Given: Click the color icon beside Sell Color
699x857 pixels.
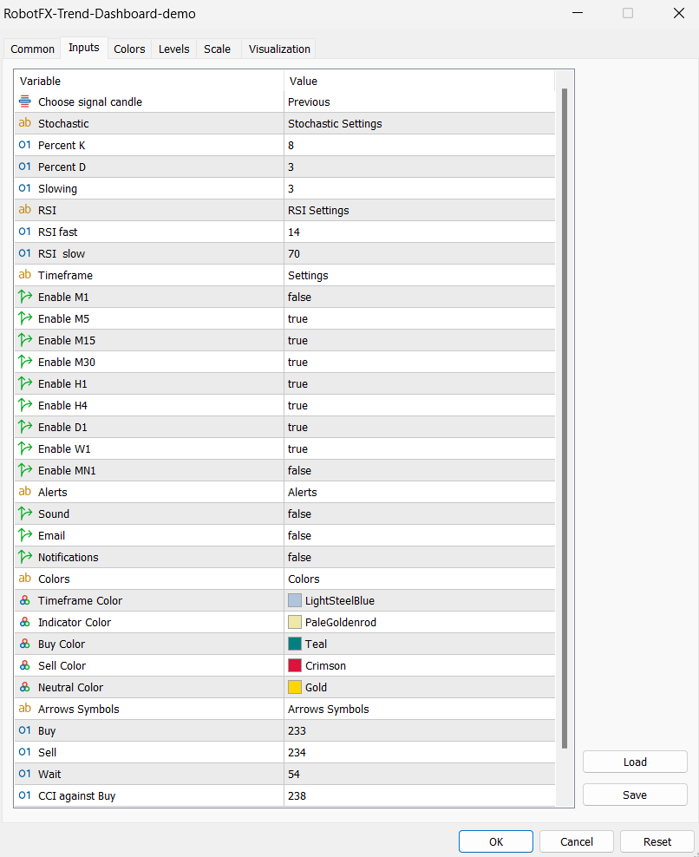Looking at the screenshot, I should pos(24,665).
